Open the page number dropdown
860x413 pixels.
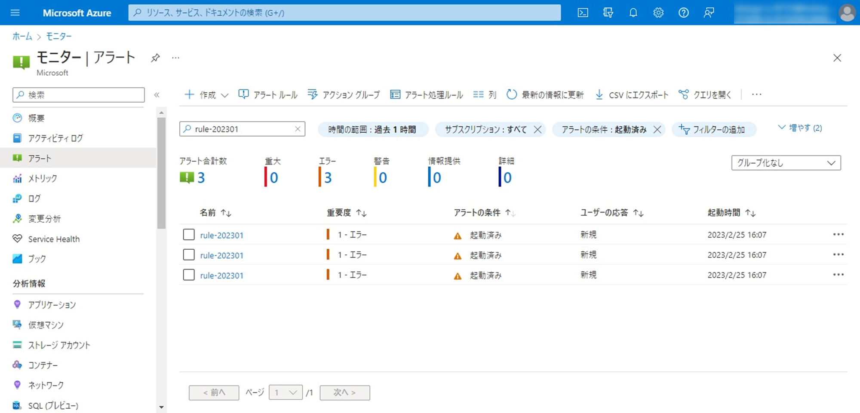pyautogui.click(x=286, y=392)
